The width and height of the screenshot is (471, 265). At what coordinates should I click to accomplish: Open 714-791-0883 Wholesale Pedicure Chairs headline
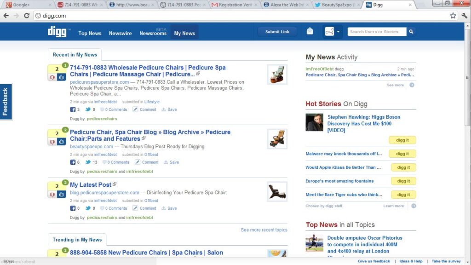(x=148, y=71)
